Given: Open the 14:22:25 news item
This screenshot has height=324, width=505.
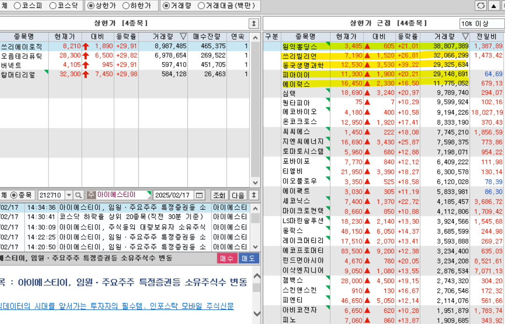Looking at the screenshot, I should click(x=125, y=237).
